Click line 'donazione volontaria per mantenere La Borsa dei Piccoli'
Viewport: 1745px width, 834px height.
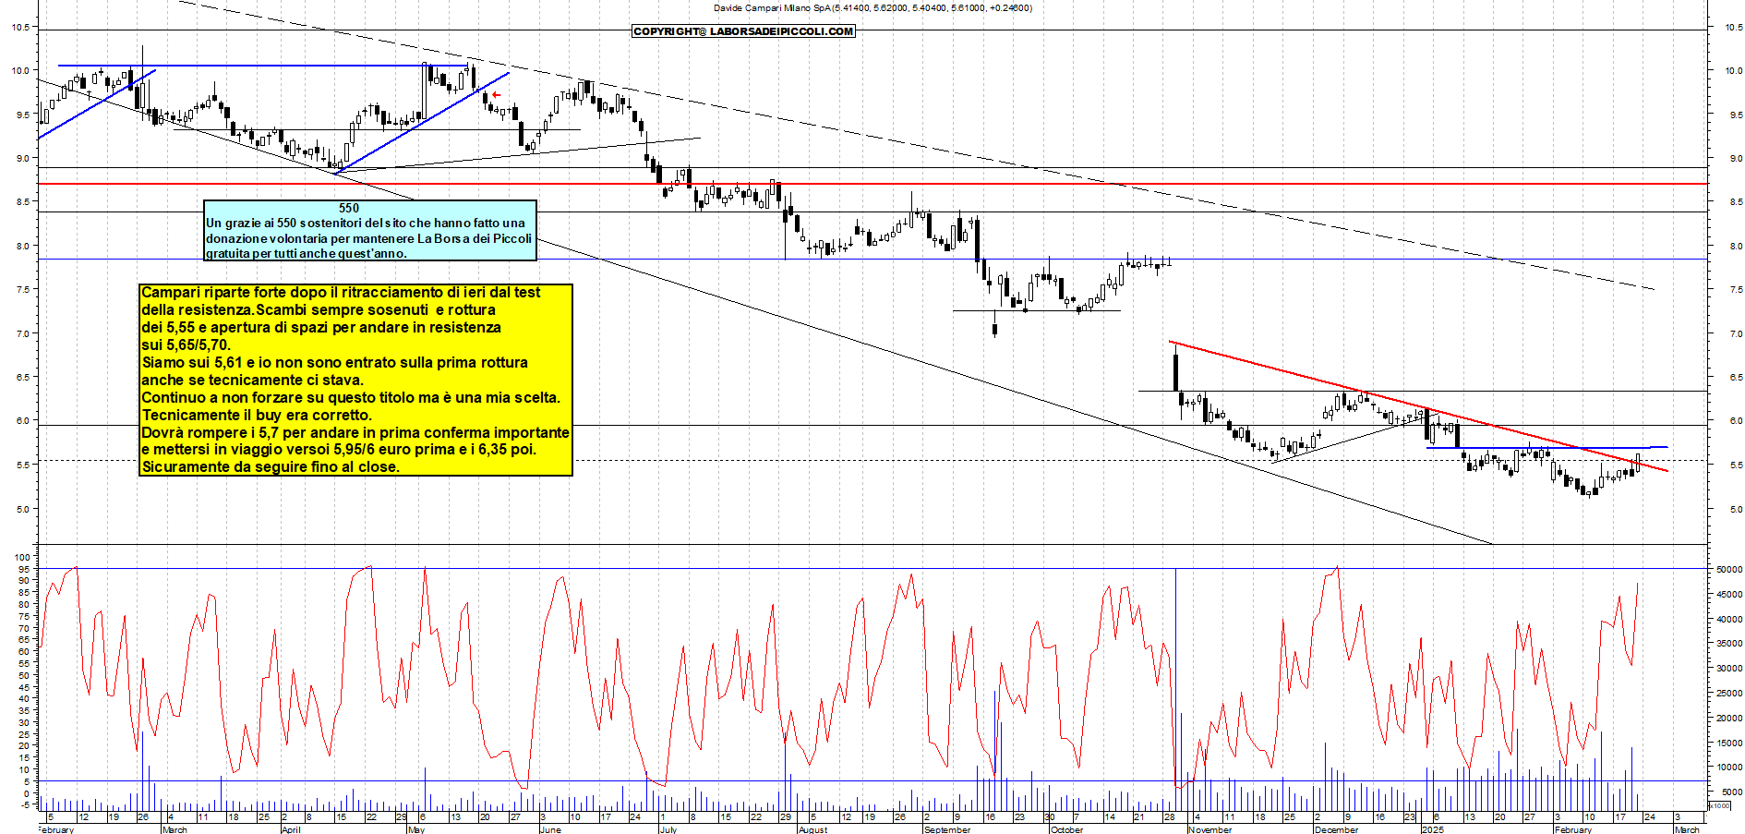tap(368, 238)
